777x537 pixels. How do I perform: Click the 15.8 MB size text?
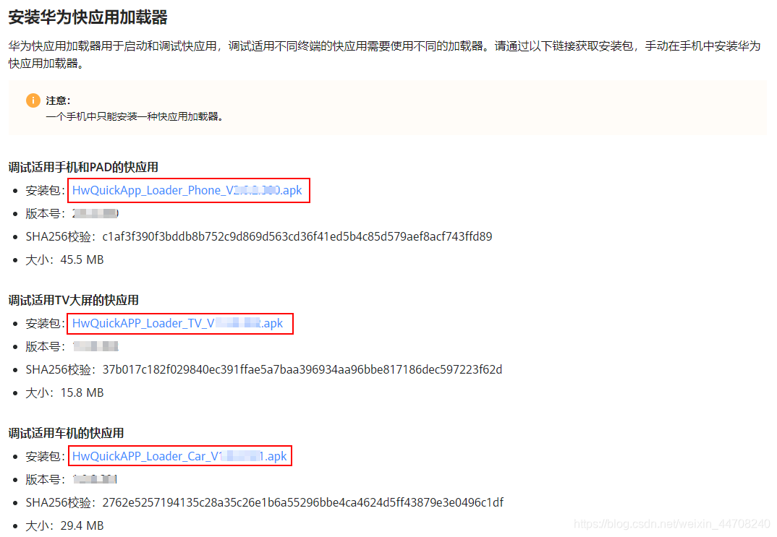[82, 393]
